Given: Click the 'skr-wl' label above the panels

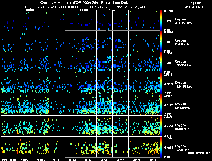Looking at the screenshot, I should click(x=111, y=10).
